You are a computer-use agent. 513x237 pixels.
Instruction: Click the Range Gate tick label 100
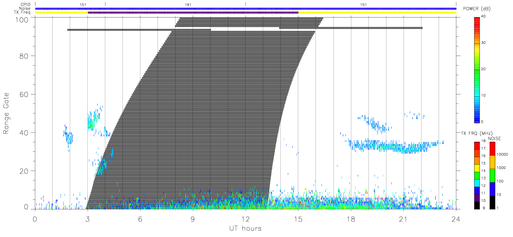(22, 20)
